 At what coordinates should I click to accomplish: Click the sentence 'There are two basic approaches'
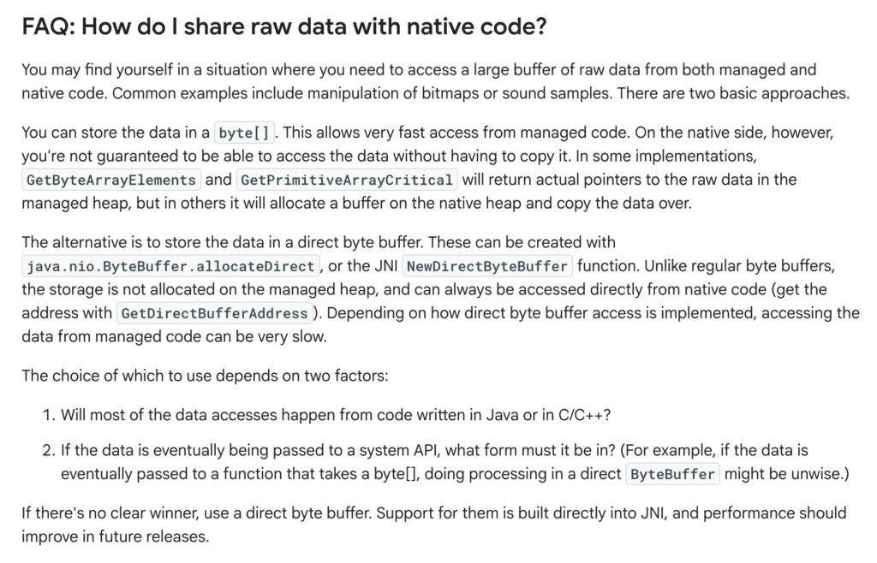tap(733, 92)
